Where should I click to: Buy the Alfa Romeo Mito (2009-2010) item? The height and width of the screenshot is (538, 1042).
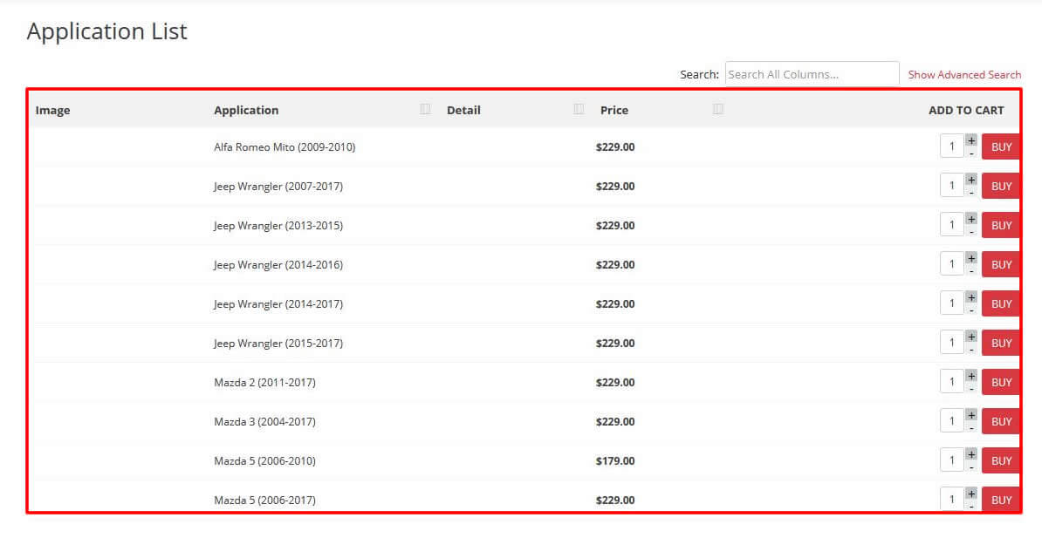coord(1001,146)
